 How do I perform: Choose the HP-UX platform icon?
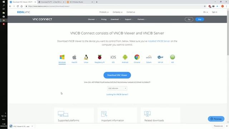(x=161, y=57)
